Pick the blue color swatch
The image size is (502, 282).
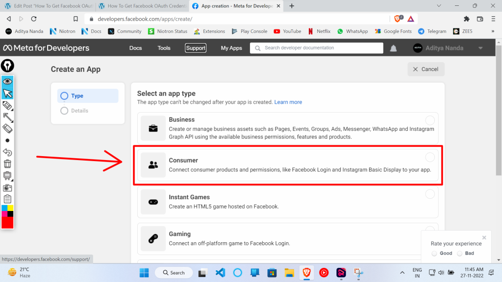tap(4, 208)
